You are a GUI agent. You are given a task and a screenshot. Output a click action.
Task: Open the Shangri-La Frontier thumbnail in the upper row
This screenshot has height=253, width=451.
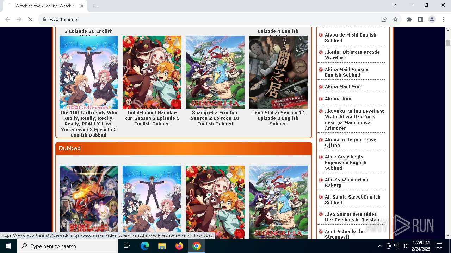click(x=215, y=72)
